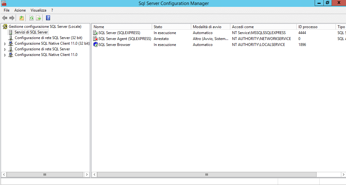Sort by the Stato column header
This screenshot has width=346, height=185.
tap(171, 27)
